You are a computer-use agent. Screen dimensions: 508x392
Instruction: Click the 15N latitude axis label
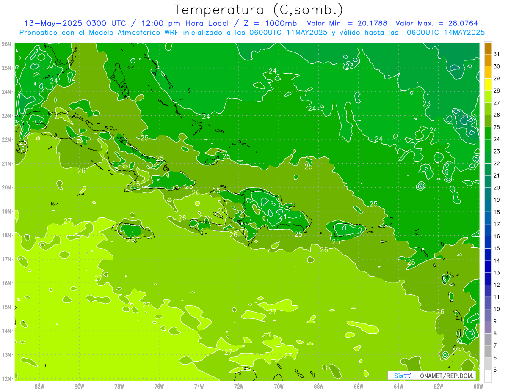pyautogui.click(x=6, y=307)
